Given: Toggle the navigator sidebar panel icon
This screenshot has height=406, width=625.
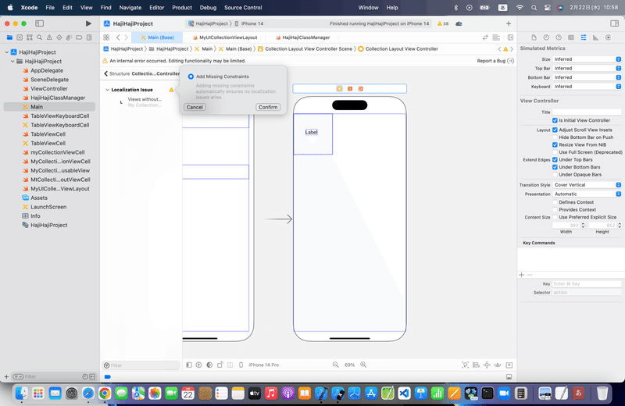Looking at the screenshot, I should click(x=40, y=23).
